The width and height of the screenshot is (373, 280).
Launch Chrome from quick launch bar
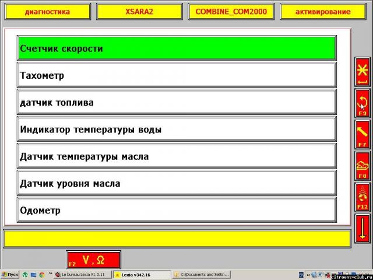42,275
